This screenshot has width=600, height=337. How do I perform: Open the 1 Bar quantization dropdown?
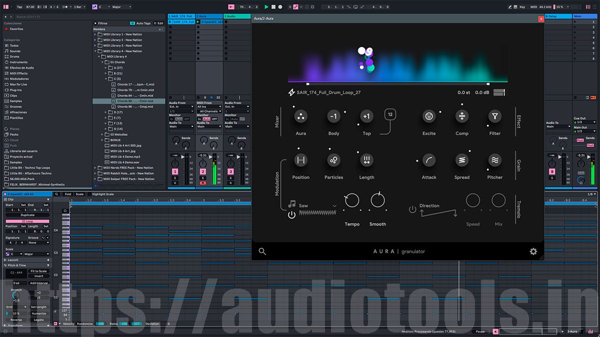point(79,7)
